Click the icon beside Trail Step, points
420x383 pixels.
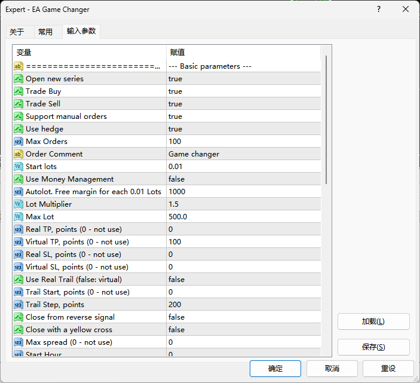point(19,305)
